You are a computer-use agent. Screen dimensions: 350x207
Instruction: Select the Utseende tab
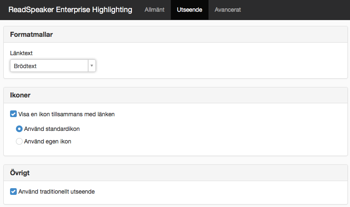190,10
